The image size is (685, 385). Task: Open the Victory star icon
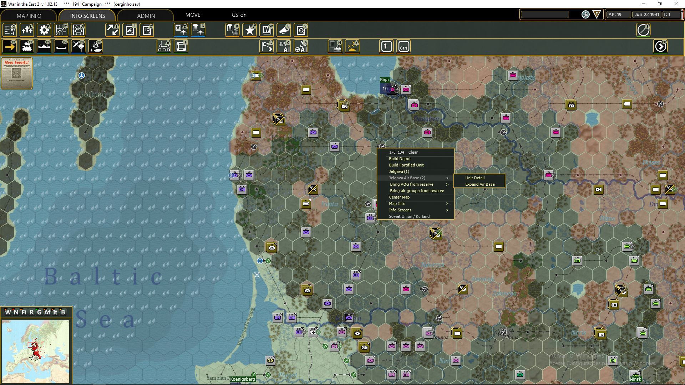click(x=250, y=30)
